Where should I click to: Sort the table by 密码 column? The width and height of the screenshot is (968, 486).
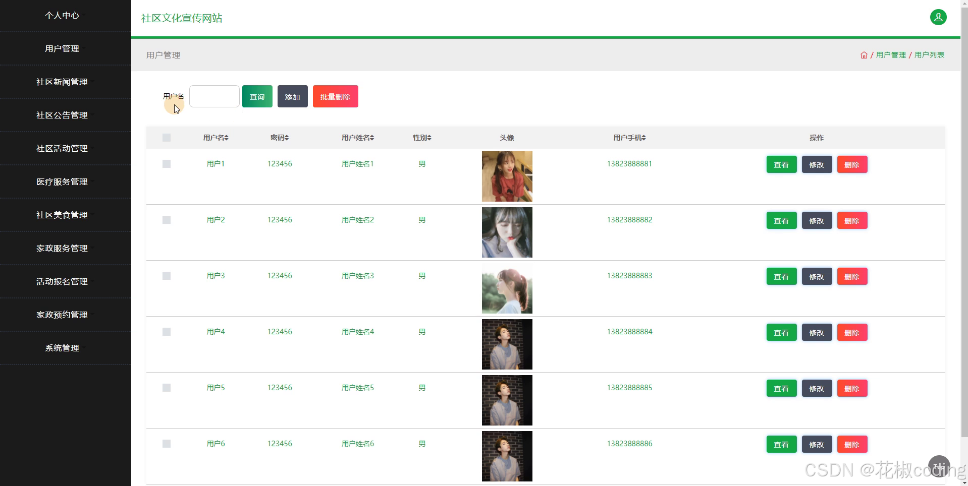coord(280,138)
